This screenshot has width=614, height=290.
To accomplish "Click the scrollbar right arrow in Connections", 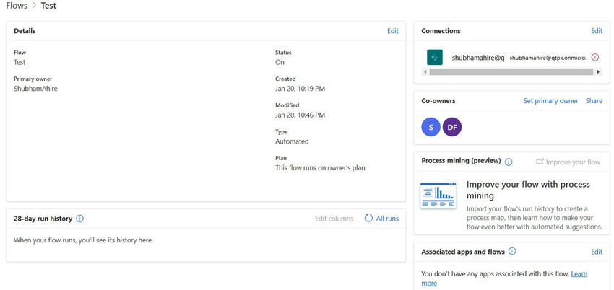I will (x=598, y=72).
